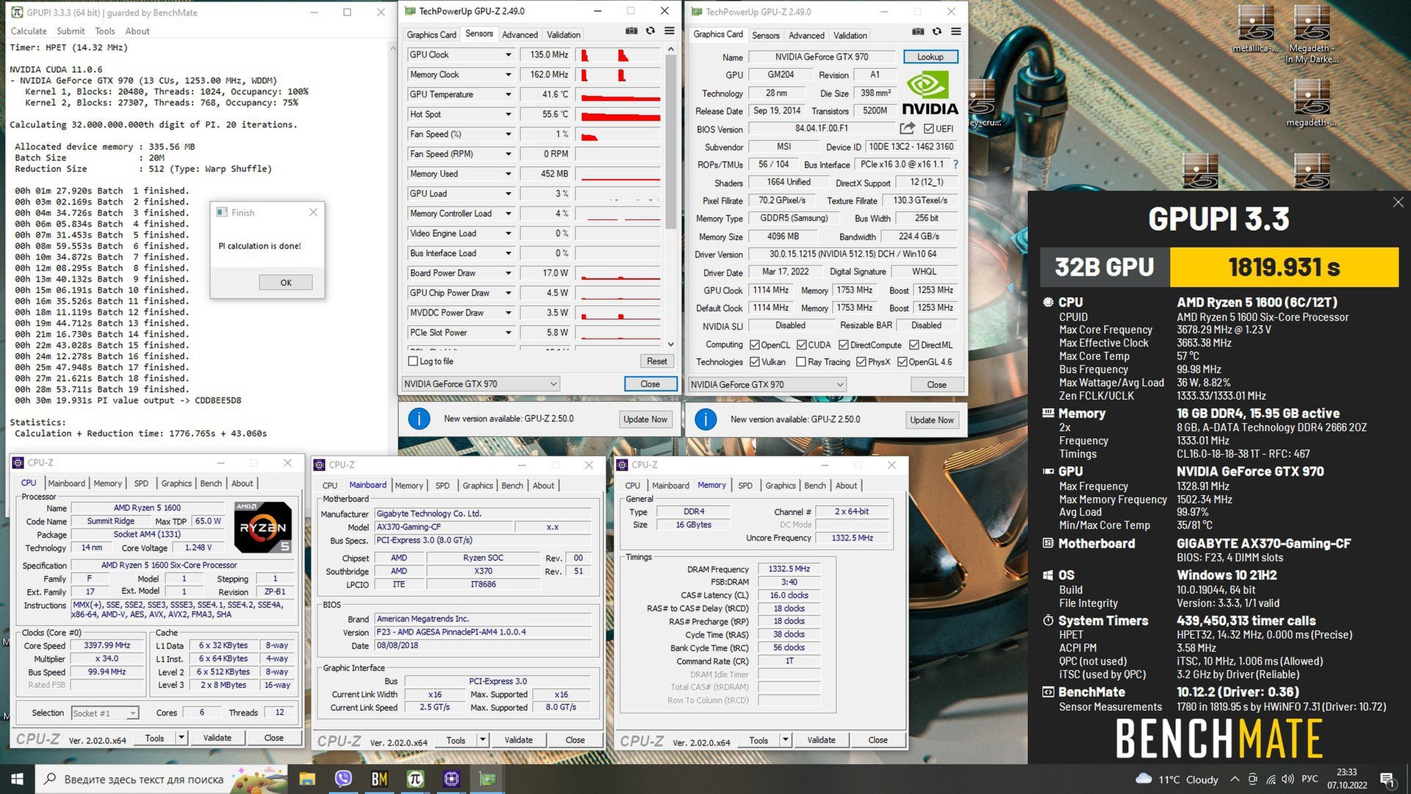
Task: Open CPU-Z from the taskbar
Action: (451, 779)
